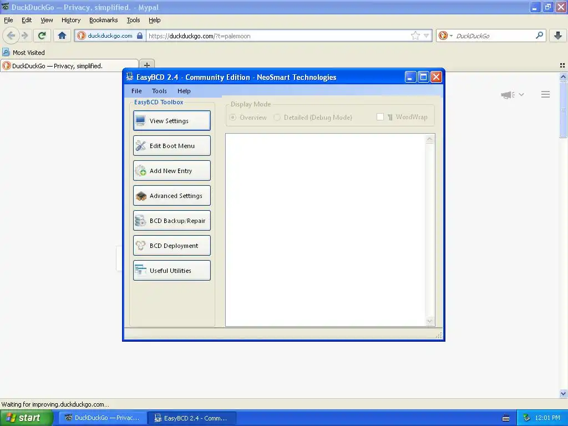
Task: Select the Overview display mode
Action: [x=248, y=118]
